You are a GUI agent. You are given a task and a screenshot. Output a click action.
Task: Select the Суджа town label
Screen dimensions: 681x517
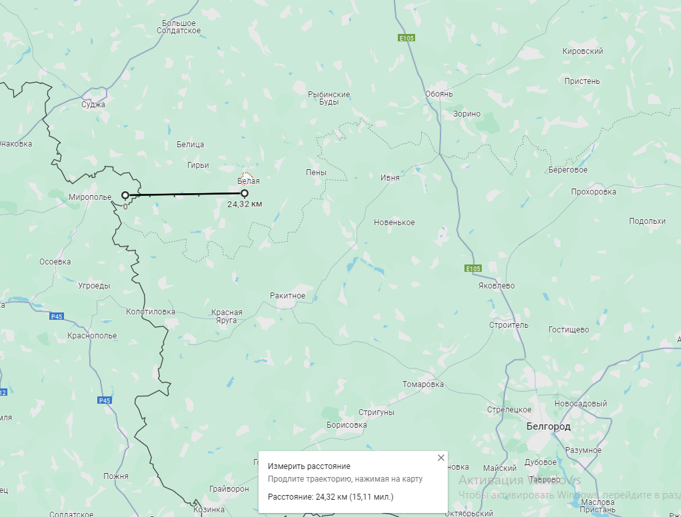click(x=93, y=105)
